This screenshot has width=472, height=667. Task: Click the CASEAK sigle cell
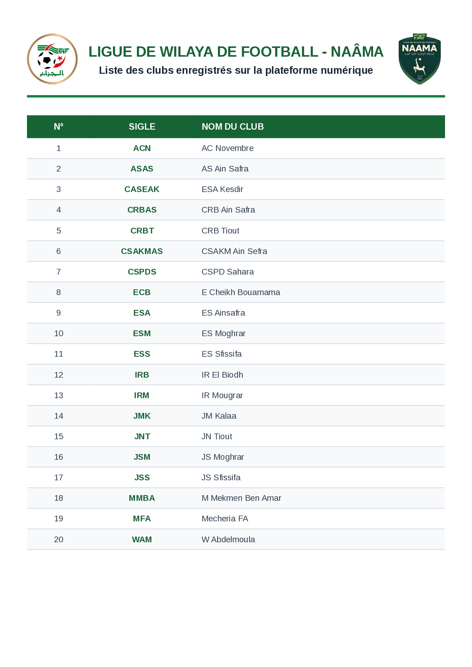[142, 189]
